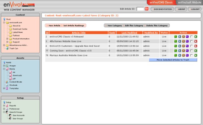Click Set Article Rankings
Viewport: 203px width, 125px height.
point(74,25)
